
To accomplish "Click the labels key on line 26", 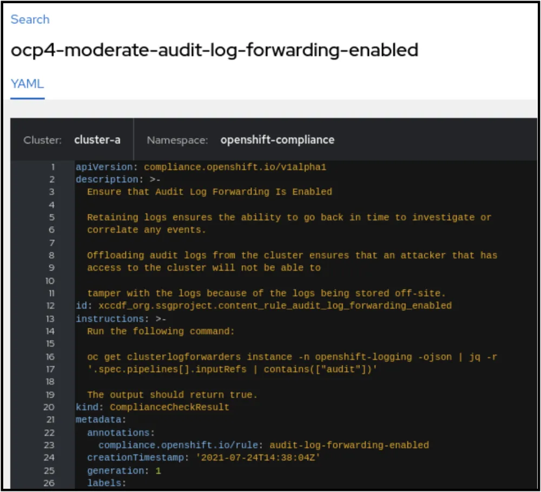I will [107, 483].
